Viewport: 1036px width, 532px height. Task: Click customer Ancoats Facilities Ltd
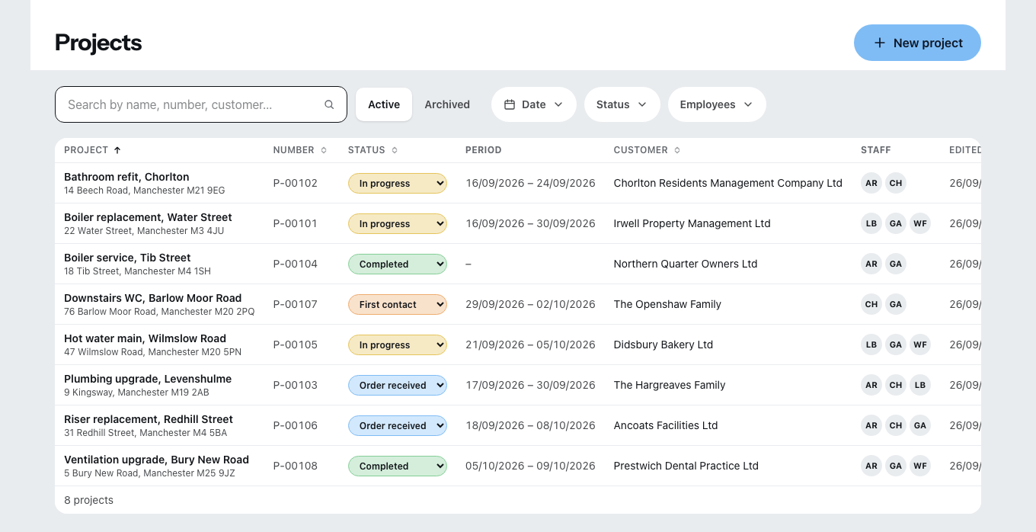point(666,425)
